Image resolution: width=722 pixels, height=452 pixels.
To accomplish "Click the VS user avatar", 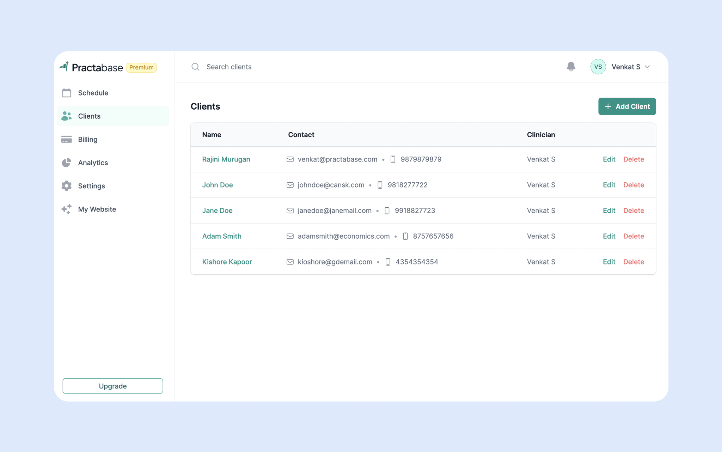I will coord(598,67).
